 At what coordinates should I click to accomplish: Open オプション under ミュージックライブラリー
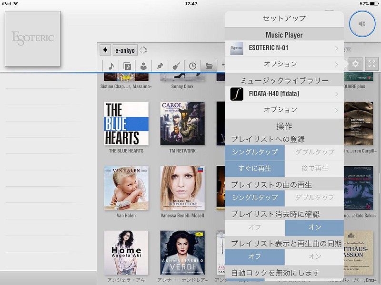coord(284,110)
